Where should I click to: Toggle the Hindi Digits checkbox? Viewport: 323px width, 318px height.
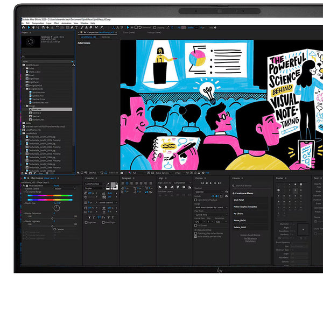pyautogui.click(x=103, y=222)
